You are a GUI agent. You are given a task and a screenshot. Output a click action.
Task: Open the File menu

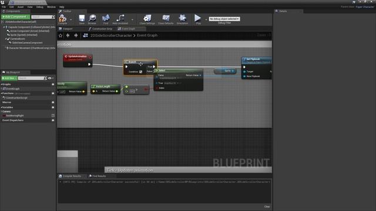(4, 7)
